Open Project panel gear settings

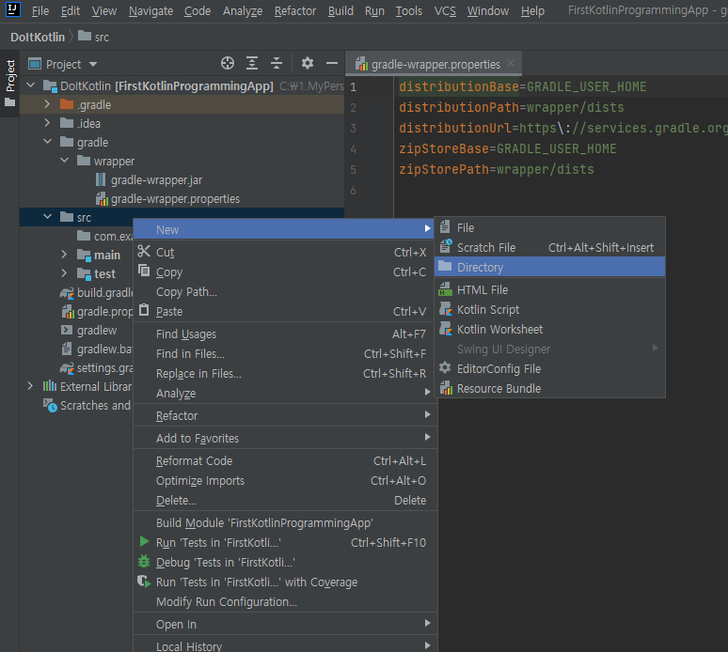coord(308,63)
